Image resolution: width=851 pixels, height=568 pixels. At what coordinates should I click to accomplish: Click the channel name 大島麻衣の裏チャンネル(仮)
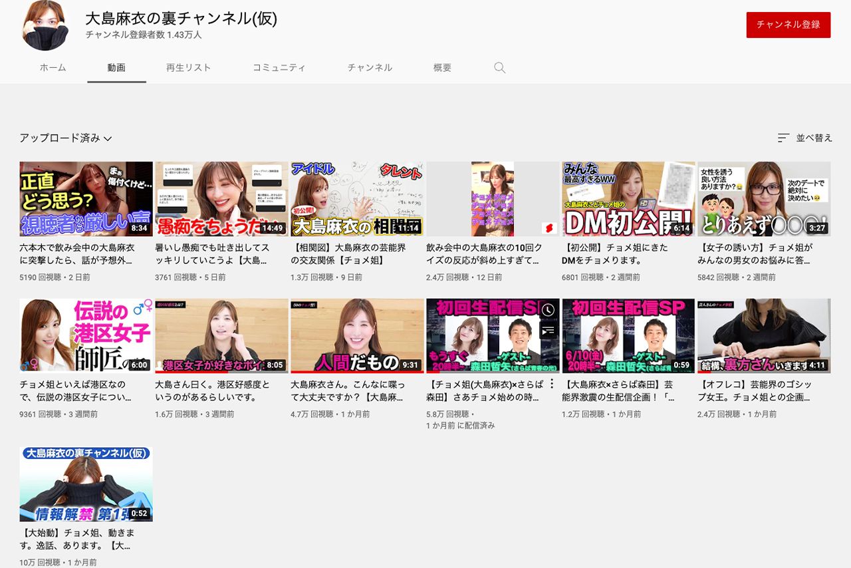tap(180, 19)
